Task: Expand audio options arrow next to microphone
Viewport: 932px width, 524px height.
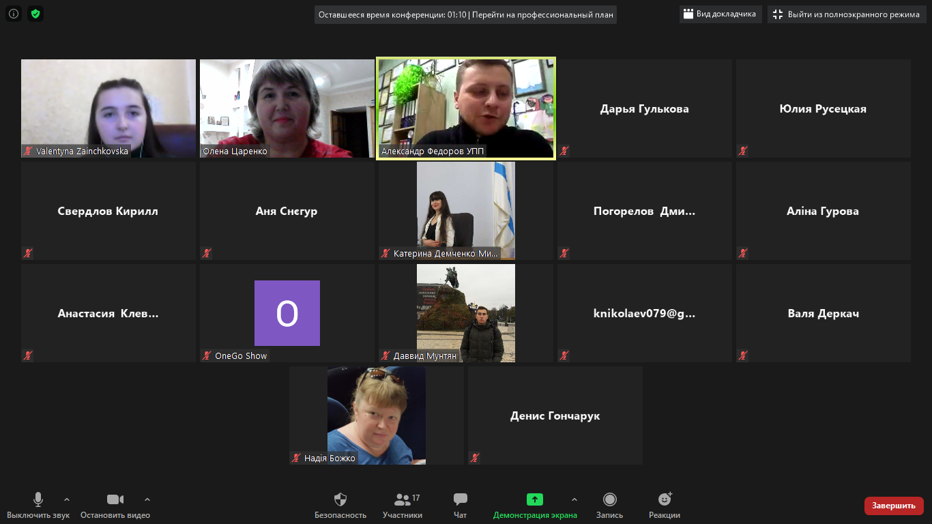Action: pos(67,499)
